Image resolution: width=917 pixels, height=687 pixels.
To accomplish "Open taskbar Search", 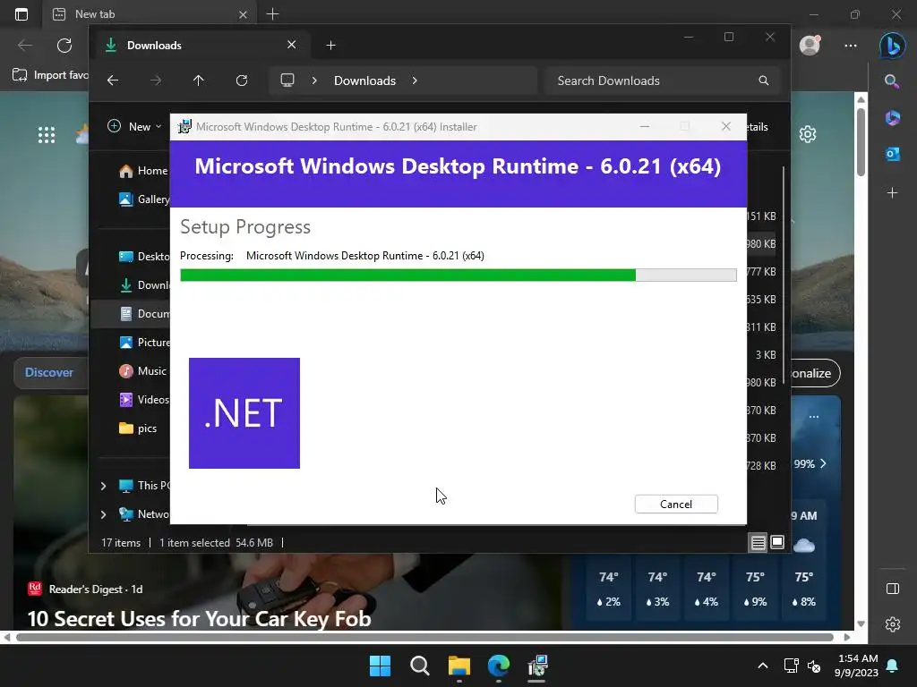I will [419, 666].
